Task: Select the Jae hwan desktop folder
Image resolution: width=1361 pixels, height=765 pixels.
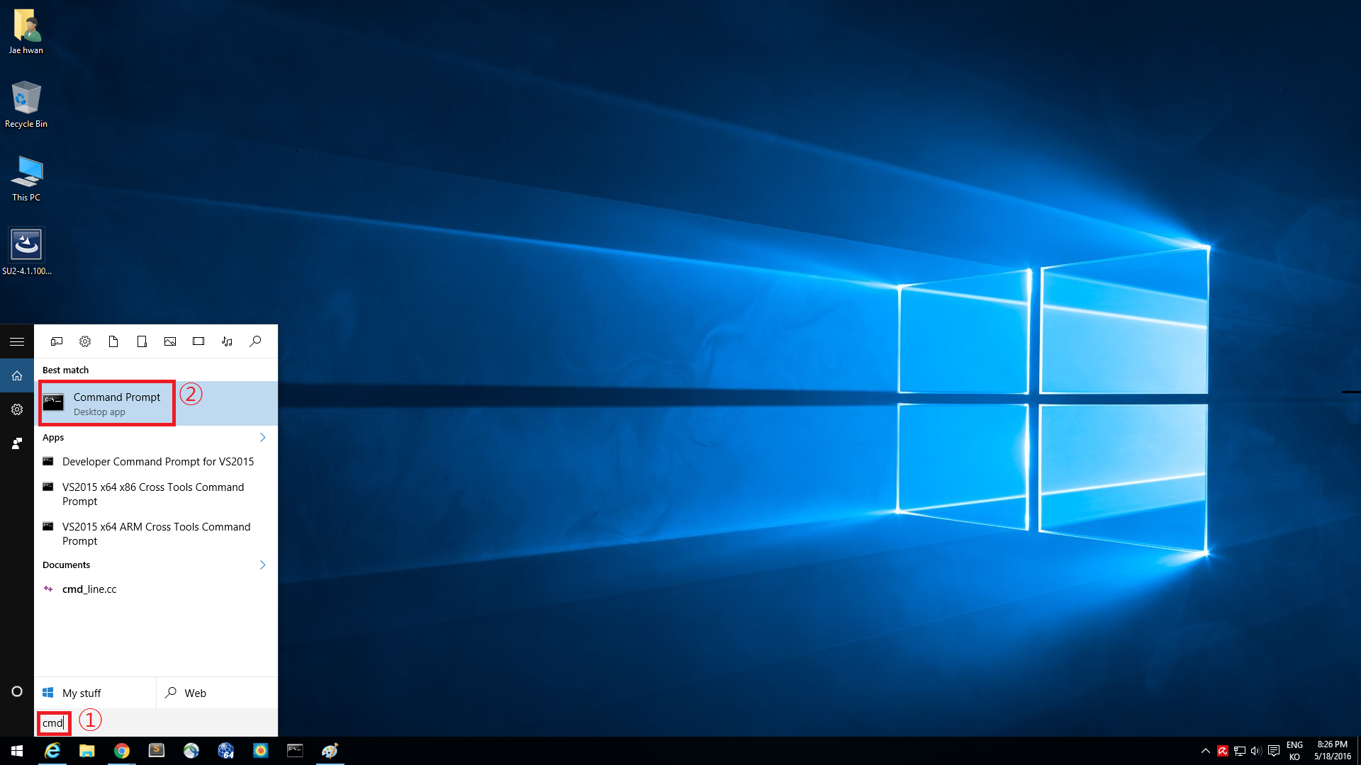Action: pyautogui.click(x=26, y=31)
